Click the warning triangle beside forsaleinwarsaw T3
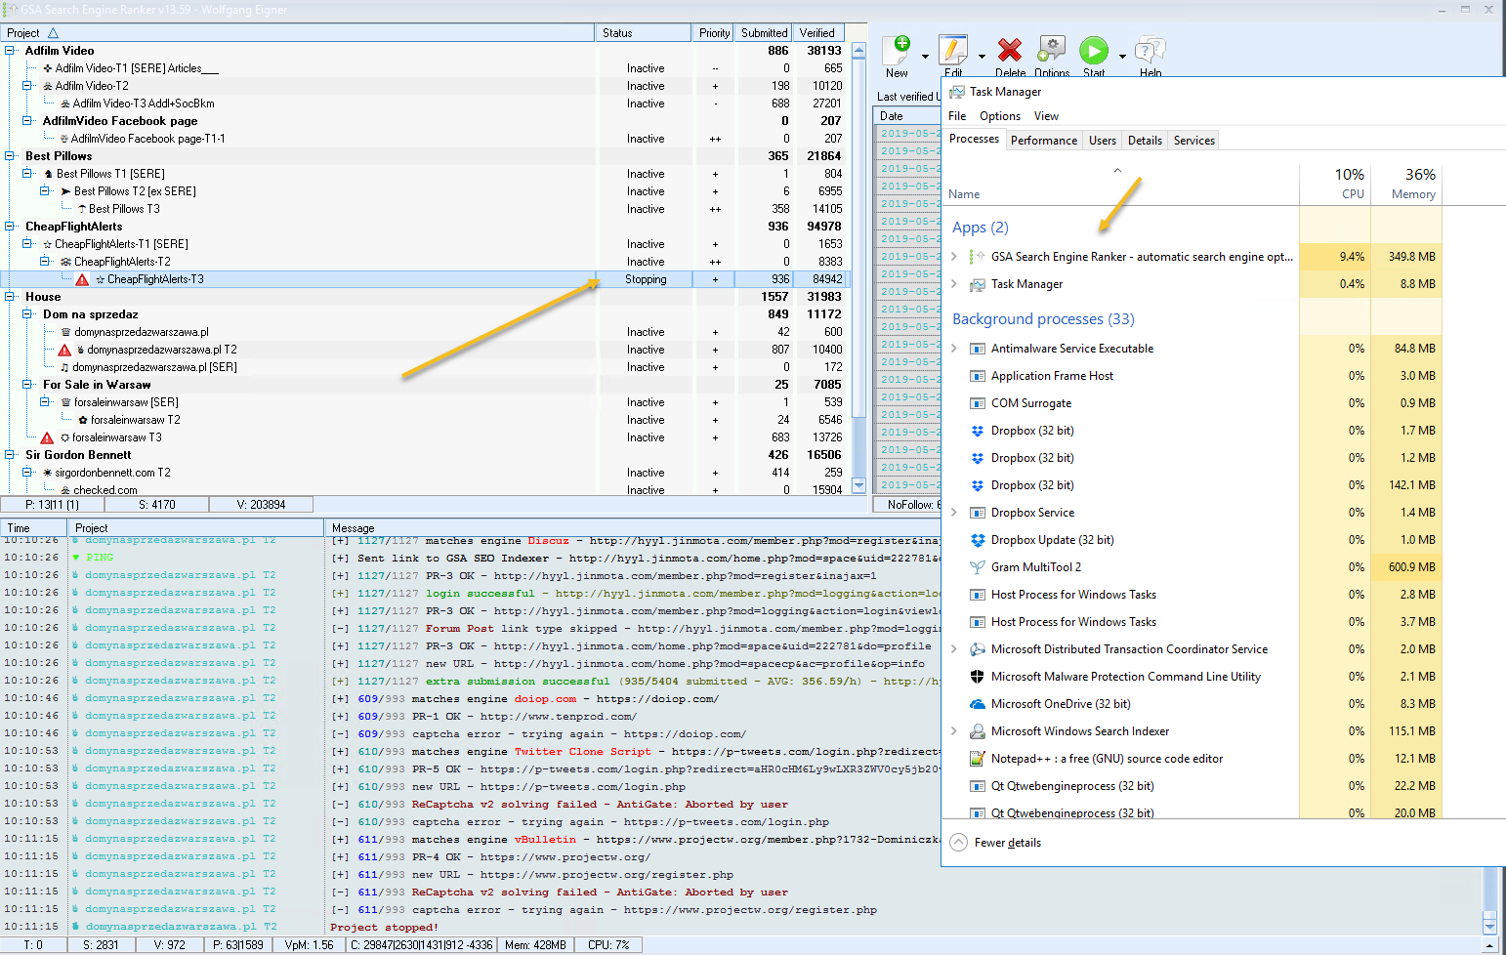Viewport: 1506px width, 955px height. pos(47,437)
